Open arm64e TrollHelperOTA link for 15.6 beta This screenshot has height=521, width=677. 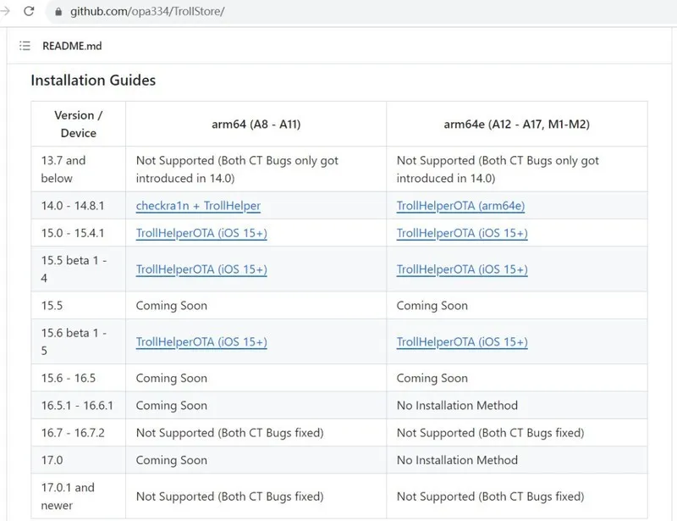point(462,342)
